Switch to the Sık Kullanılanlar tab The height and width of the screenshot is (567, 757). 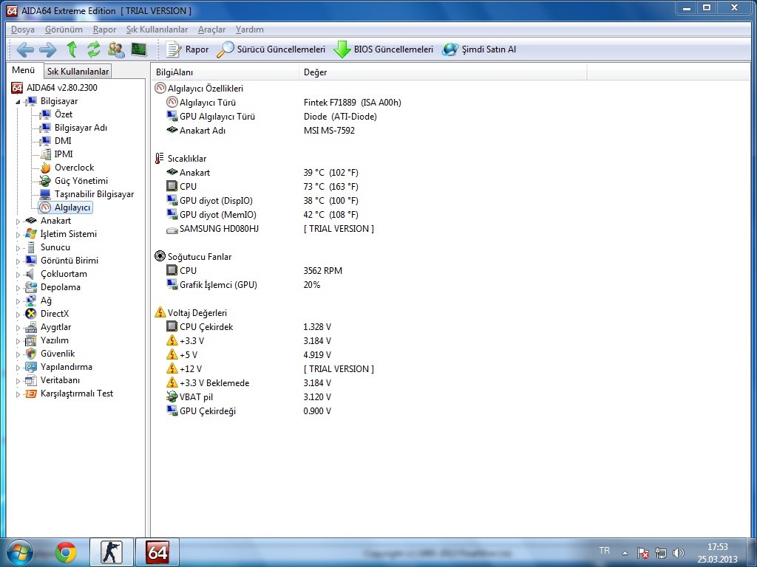tap(78, 72)
